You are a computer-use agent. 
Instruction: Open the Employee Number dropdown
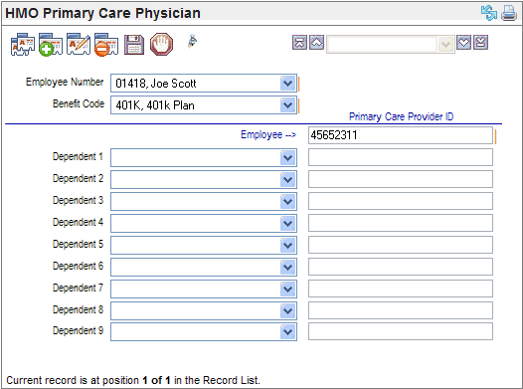(x=288, y=83)
